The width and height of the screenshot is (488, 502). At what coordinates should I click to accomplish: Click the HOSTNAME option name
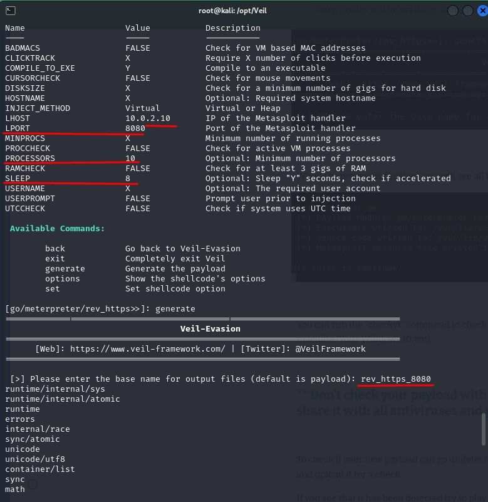tap(25, 98)
